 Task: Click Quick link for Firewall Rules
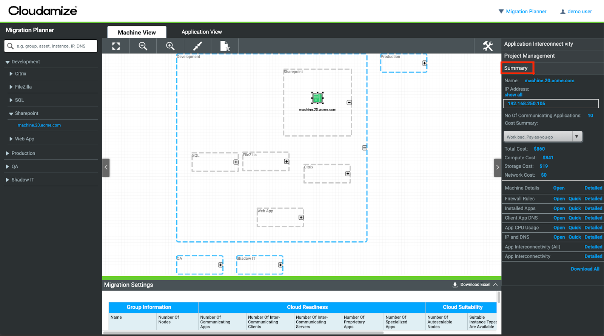pyautogui.click(x=575, y=199)
